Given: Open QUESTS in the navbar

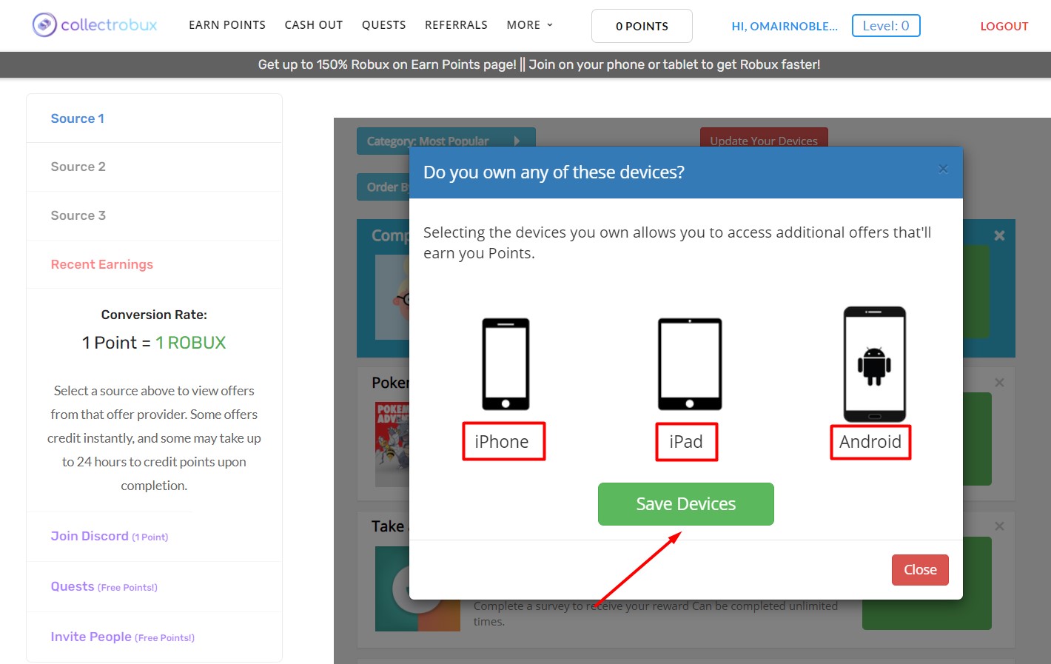Looking at the screenshot, I should pyautogui.click(x=384, y=25).
